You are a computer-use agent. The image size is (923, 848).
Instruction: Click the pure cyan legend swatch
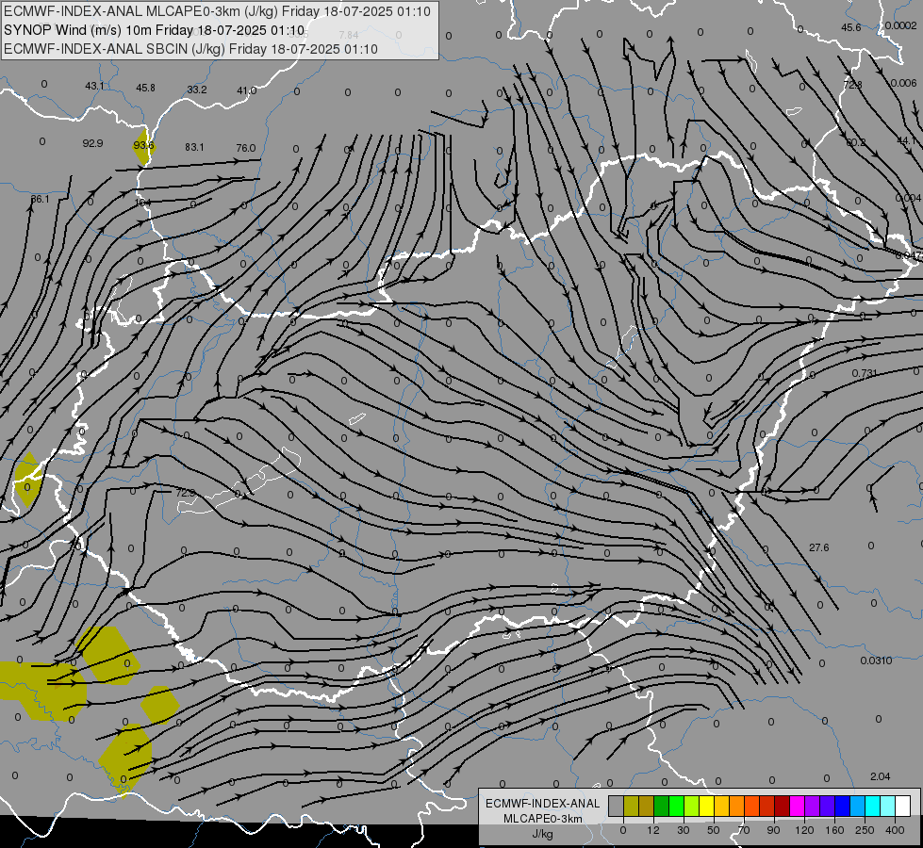coord(872,806)
